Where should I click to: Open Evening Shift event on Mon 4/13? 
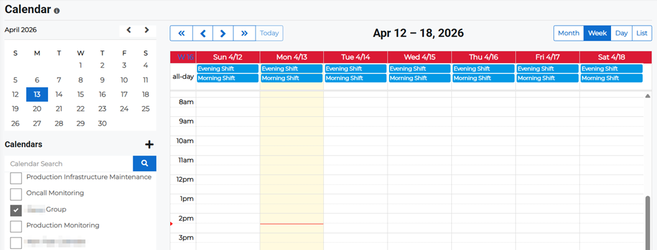(x=292, y=69)
